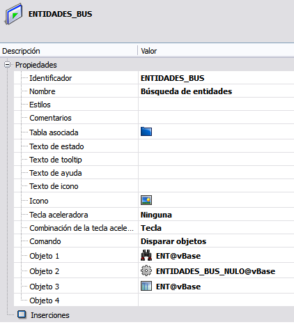Select the Texto de tooltip label
Image resolution: width=294 pixels, height=327 pixels.
[x=56, y=160]
